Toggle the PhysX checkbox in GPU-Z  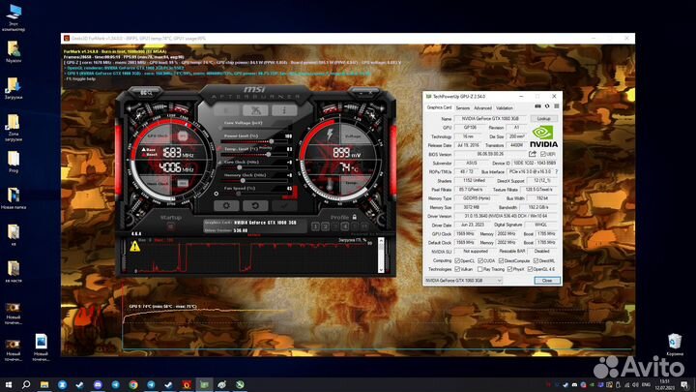pyautogui.click(x=510, y=269)
